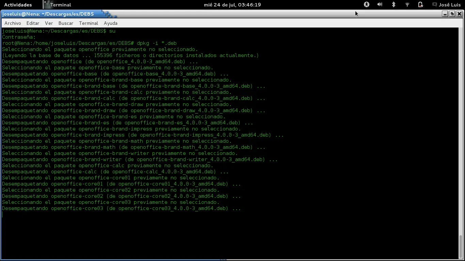This screenshot has height=261, width=465.
Task: Maximize the terminal window
Action: (x=452, y=14)
